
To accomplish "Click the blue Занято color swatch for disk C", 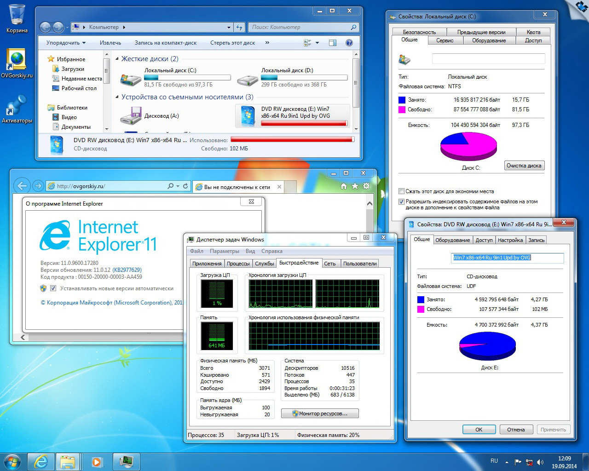I will point(402,100).
